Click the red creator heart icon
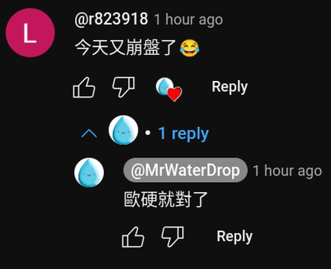 tap(174, 94)
